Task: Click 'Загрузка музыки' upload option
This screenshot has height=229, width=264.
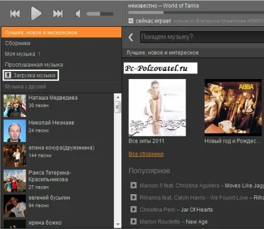Action: coord(31,75)
